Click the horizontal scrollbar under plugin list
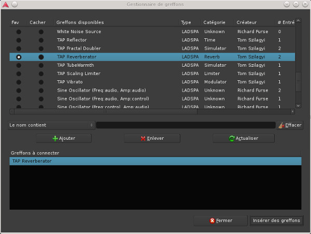The width and height of the screenshot is (311, 234). click(150, 111)
